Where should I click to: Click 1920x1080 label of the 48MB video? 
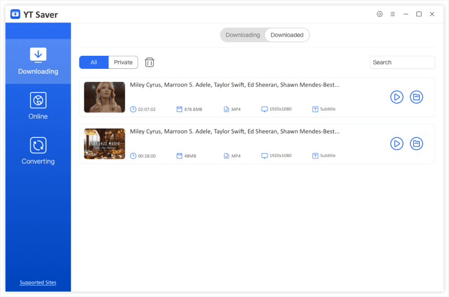click(280, 155)
